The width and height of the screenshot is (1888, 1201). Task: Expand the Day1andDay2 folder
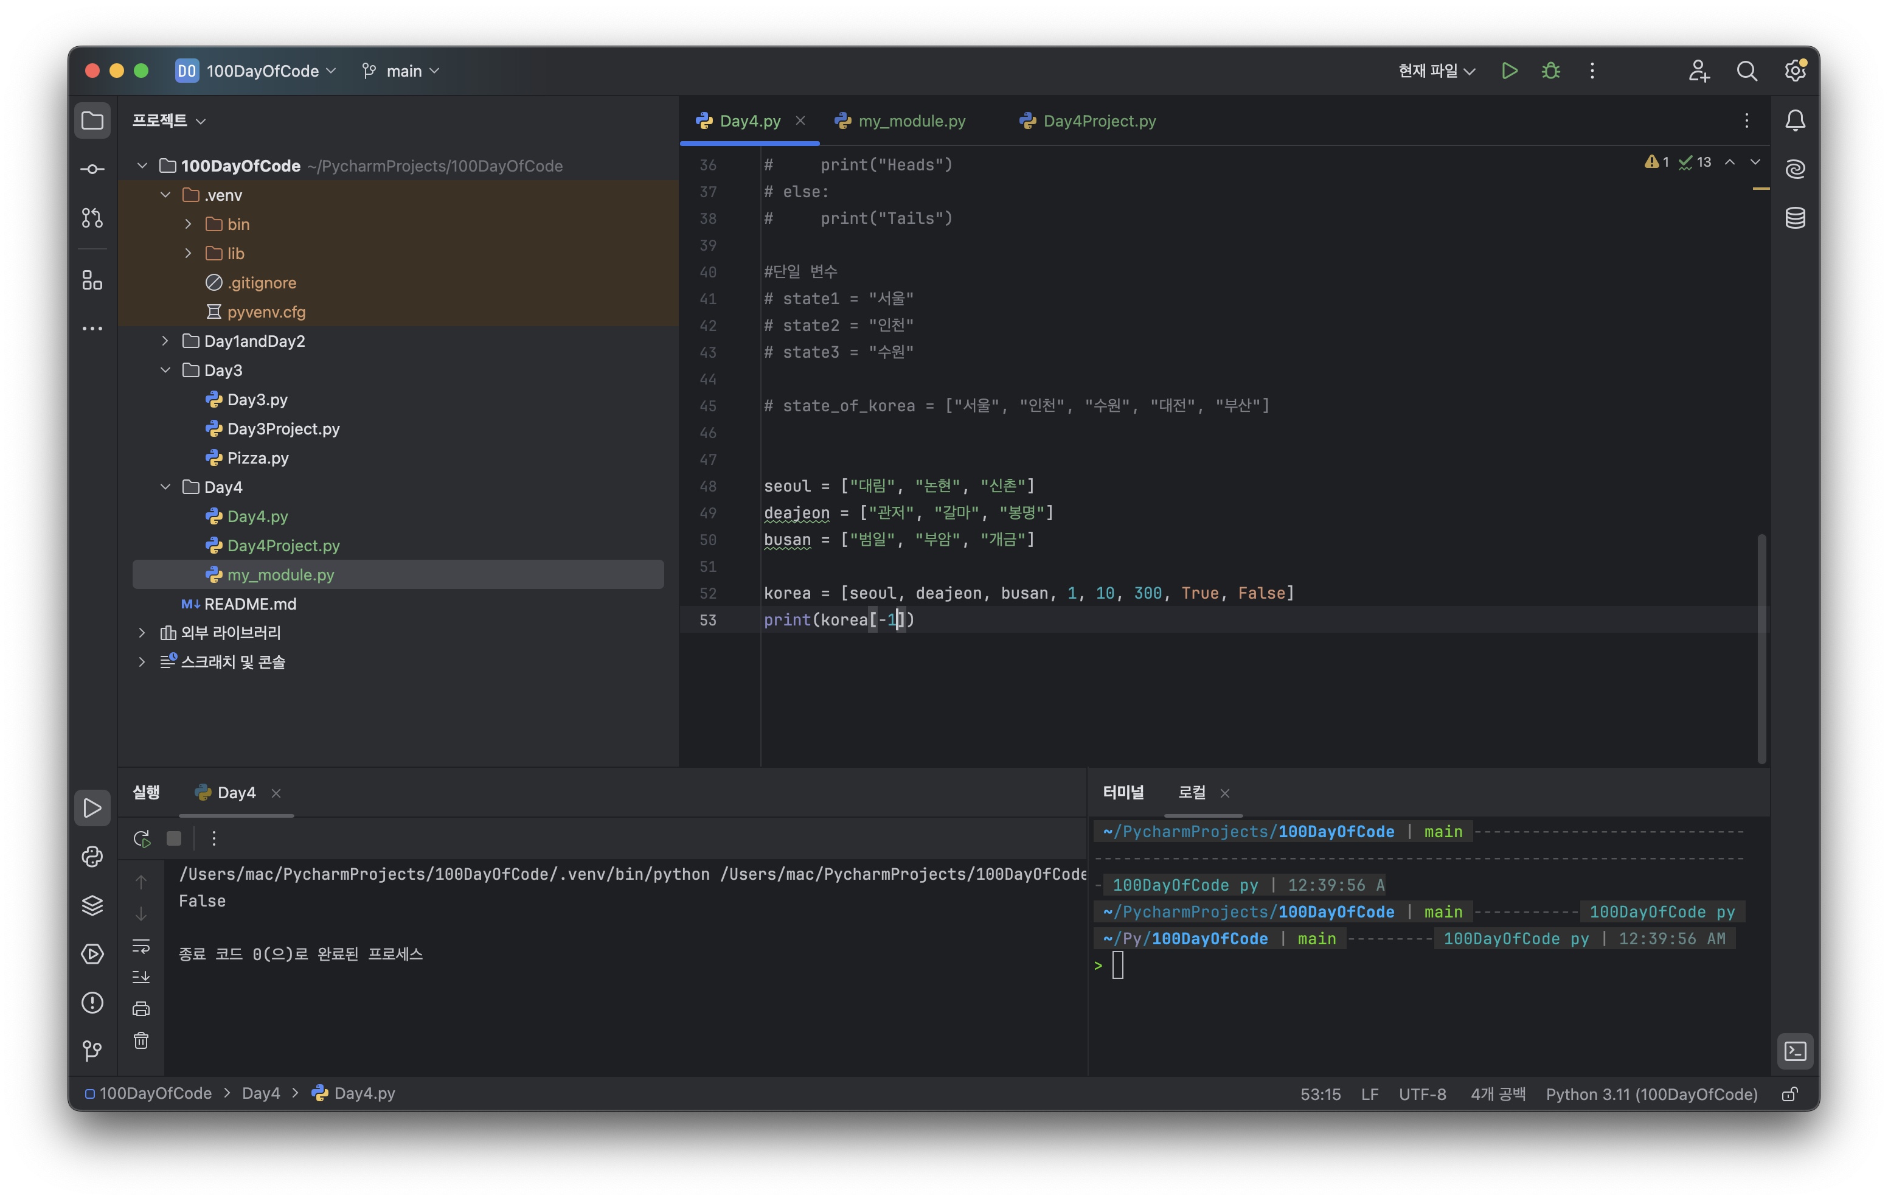tap(165, 341)
